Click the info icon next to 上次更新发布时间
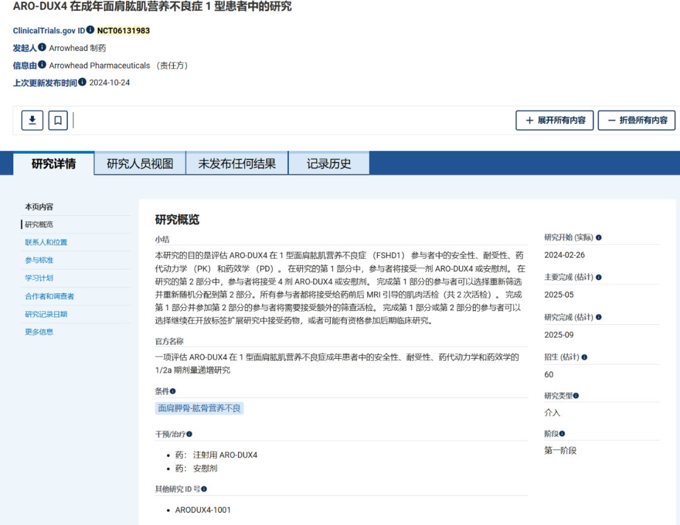The width and height of the screenshot is (680, 525). 82,81
